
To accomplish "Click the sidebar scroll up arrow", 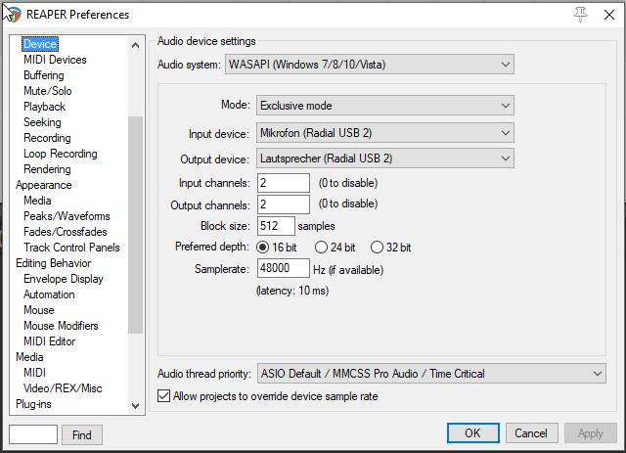I will (135, 45).
